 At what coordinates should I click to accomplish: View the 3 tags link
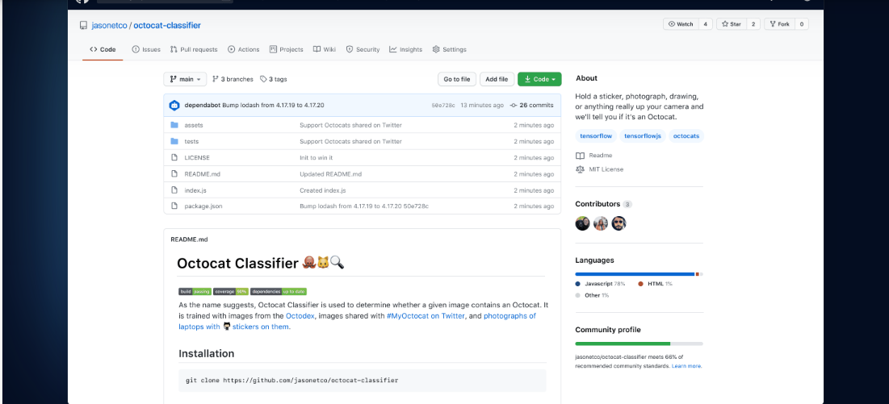tap(273, 79)
